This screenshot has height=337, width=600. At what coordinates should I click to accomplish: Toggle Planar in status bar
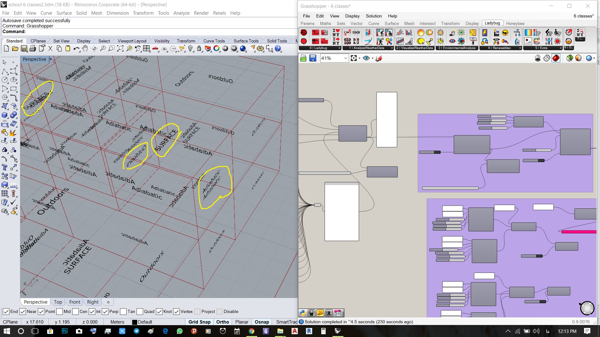[x=242, y=322]
